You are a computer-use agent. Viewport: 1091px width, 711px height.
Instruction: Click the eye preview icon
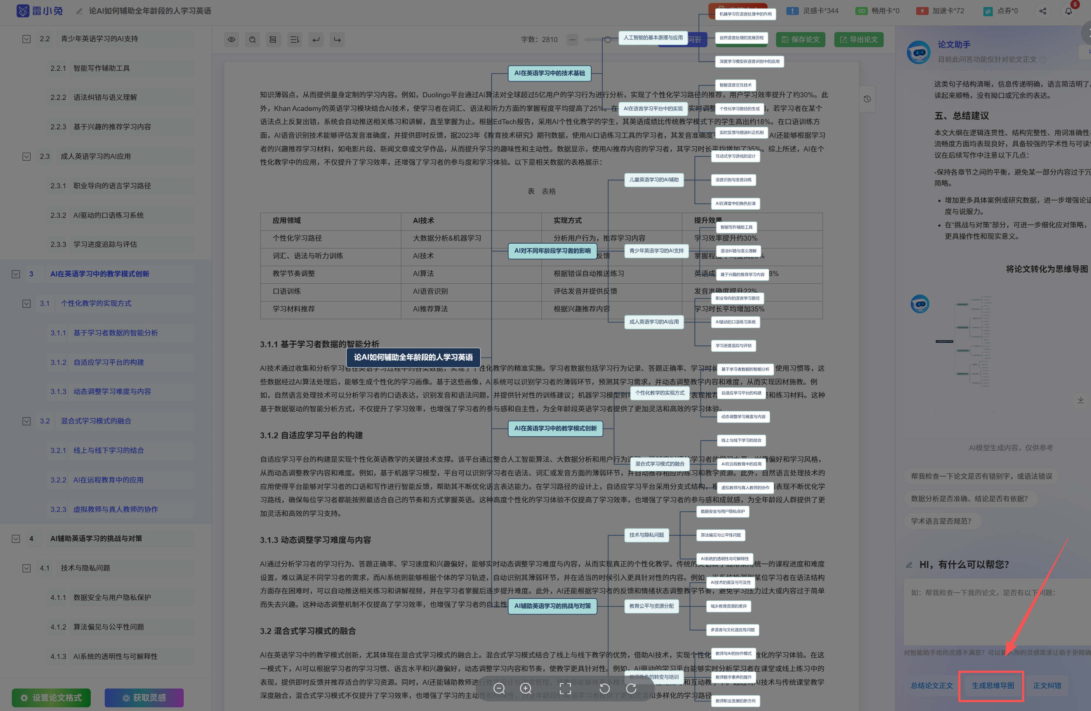[x=232, y=40]
